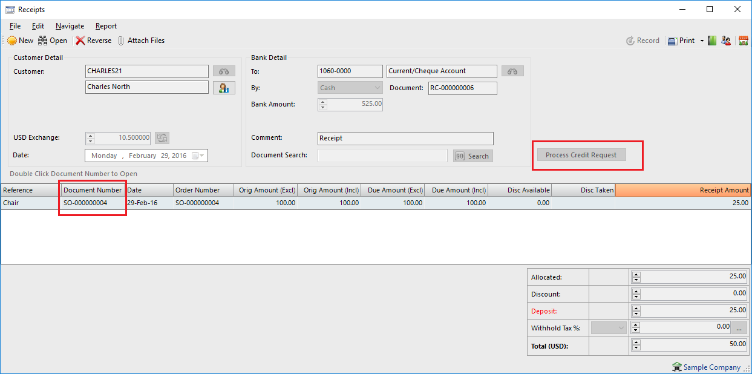Reverse the receipt using the red X
Viewport: 752px width, 374px height.
point(80,41)
